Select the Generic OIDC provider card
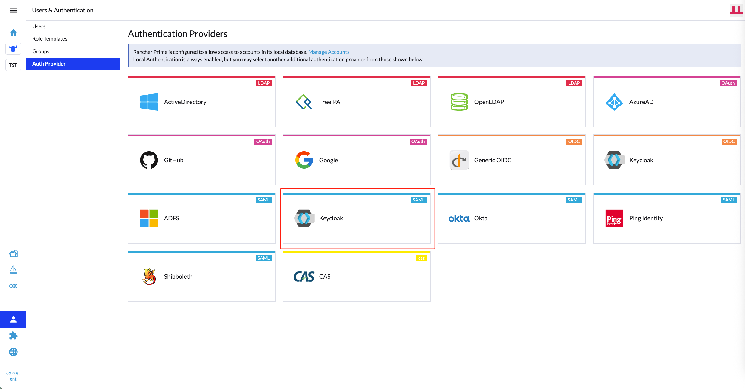The image size is (745, 389). pos(512,160)
